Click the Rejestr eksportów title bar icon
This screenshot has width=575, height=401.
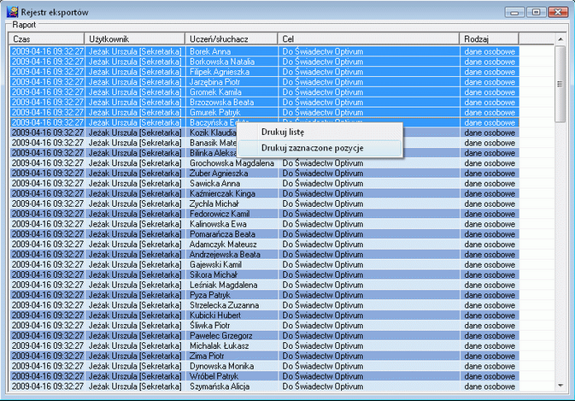point(12,12)
